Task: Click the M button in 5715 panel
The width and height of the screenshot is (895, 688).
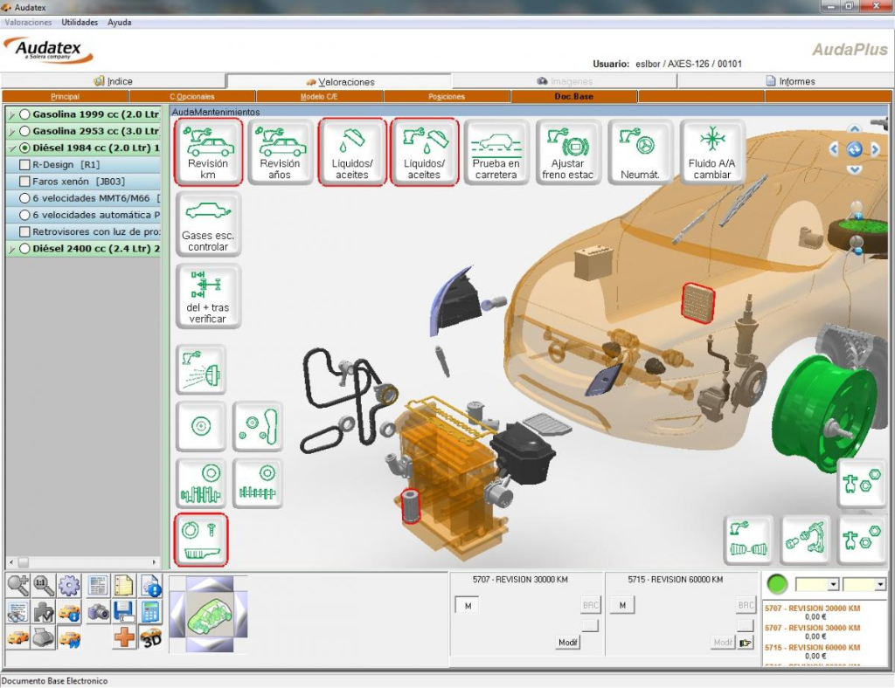Action: tap(622, 605)
